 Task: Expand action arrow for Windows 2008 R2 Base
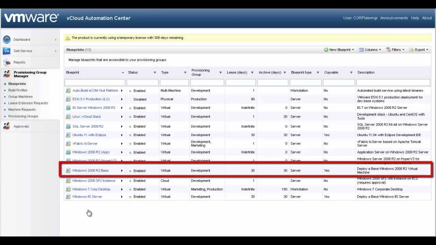tap(122, 170)
